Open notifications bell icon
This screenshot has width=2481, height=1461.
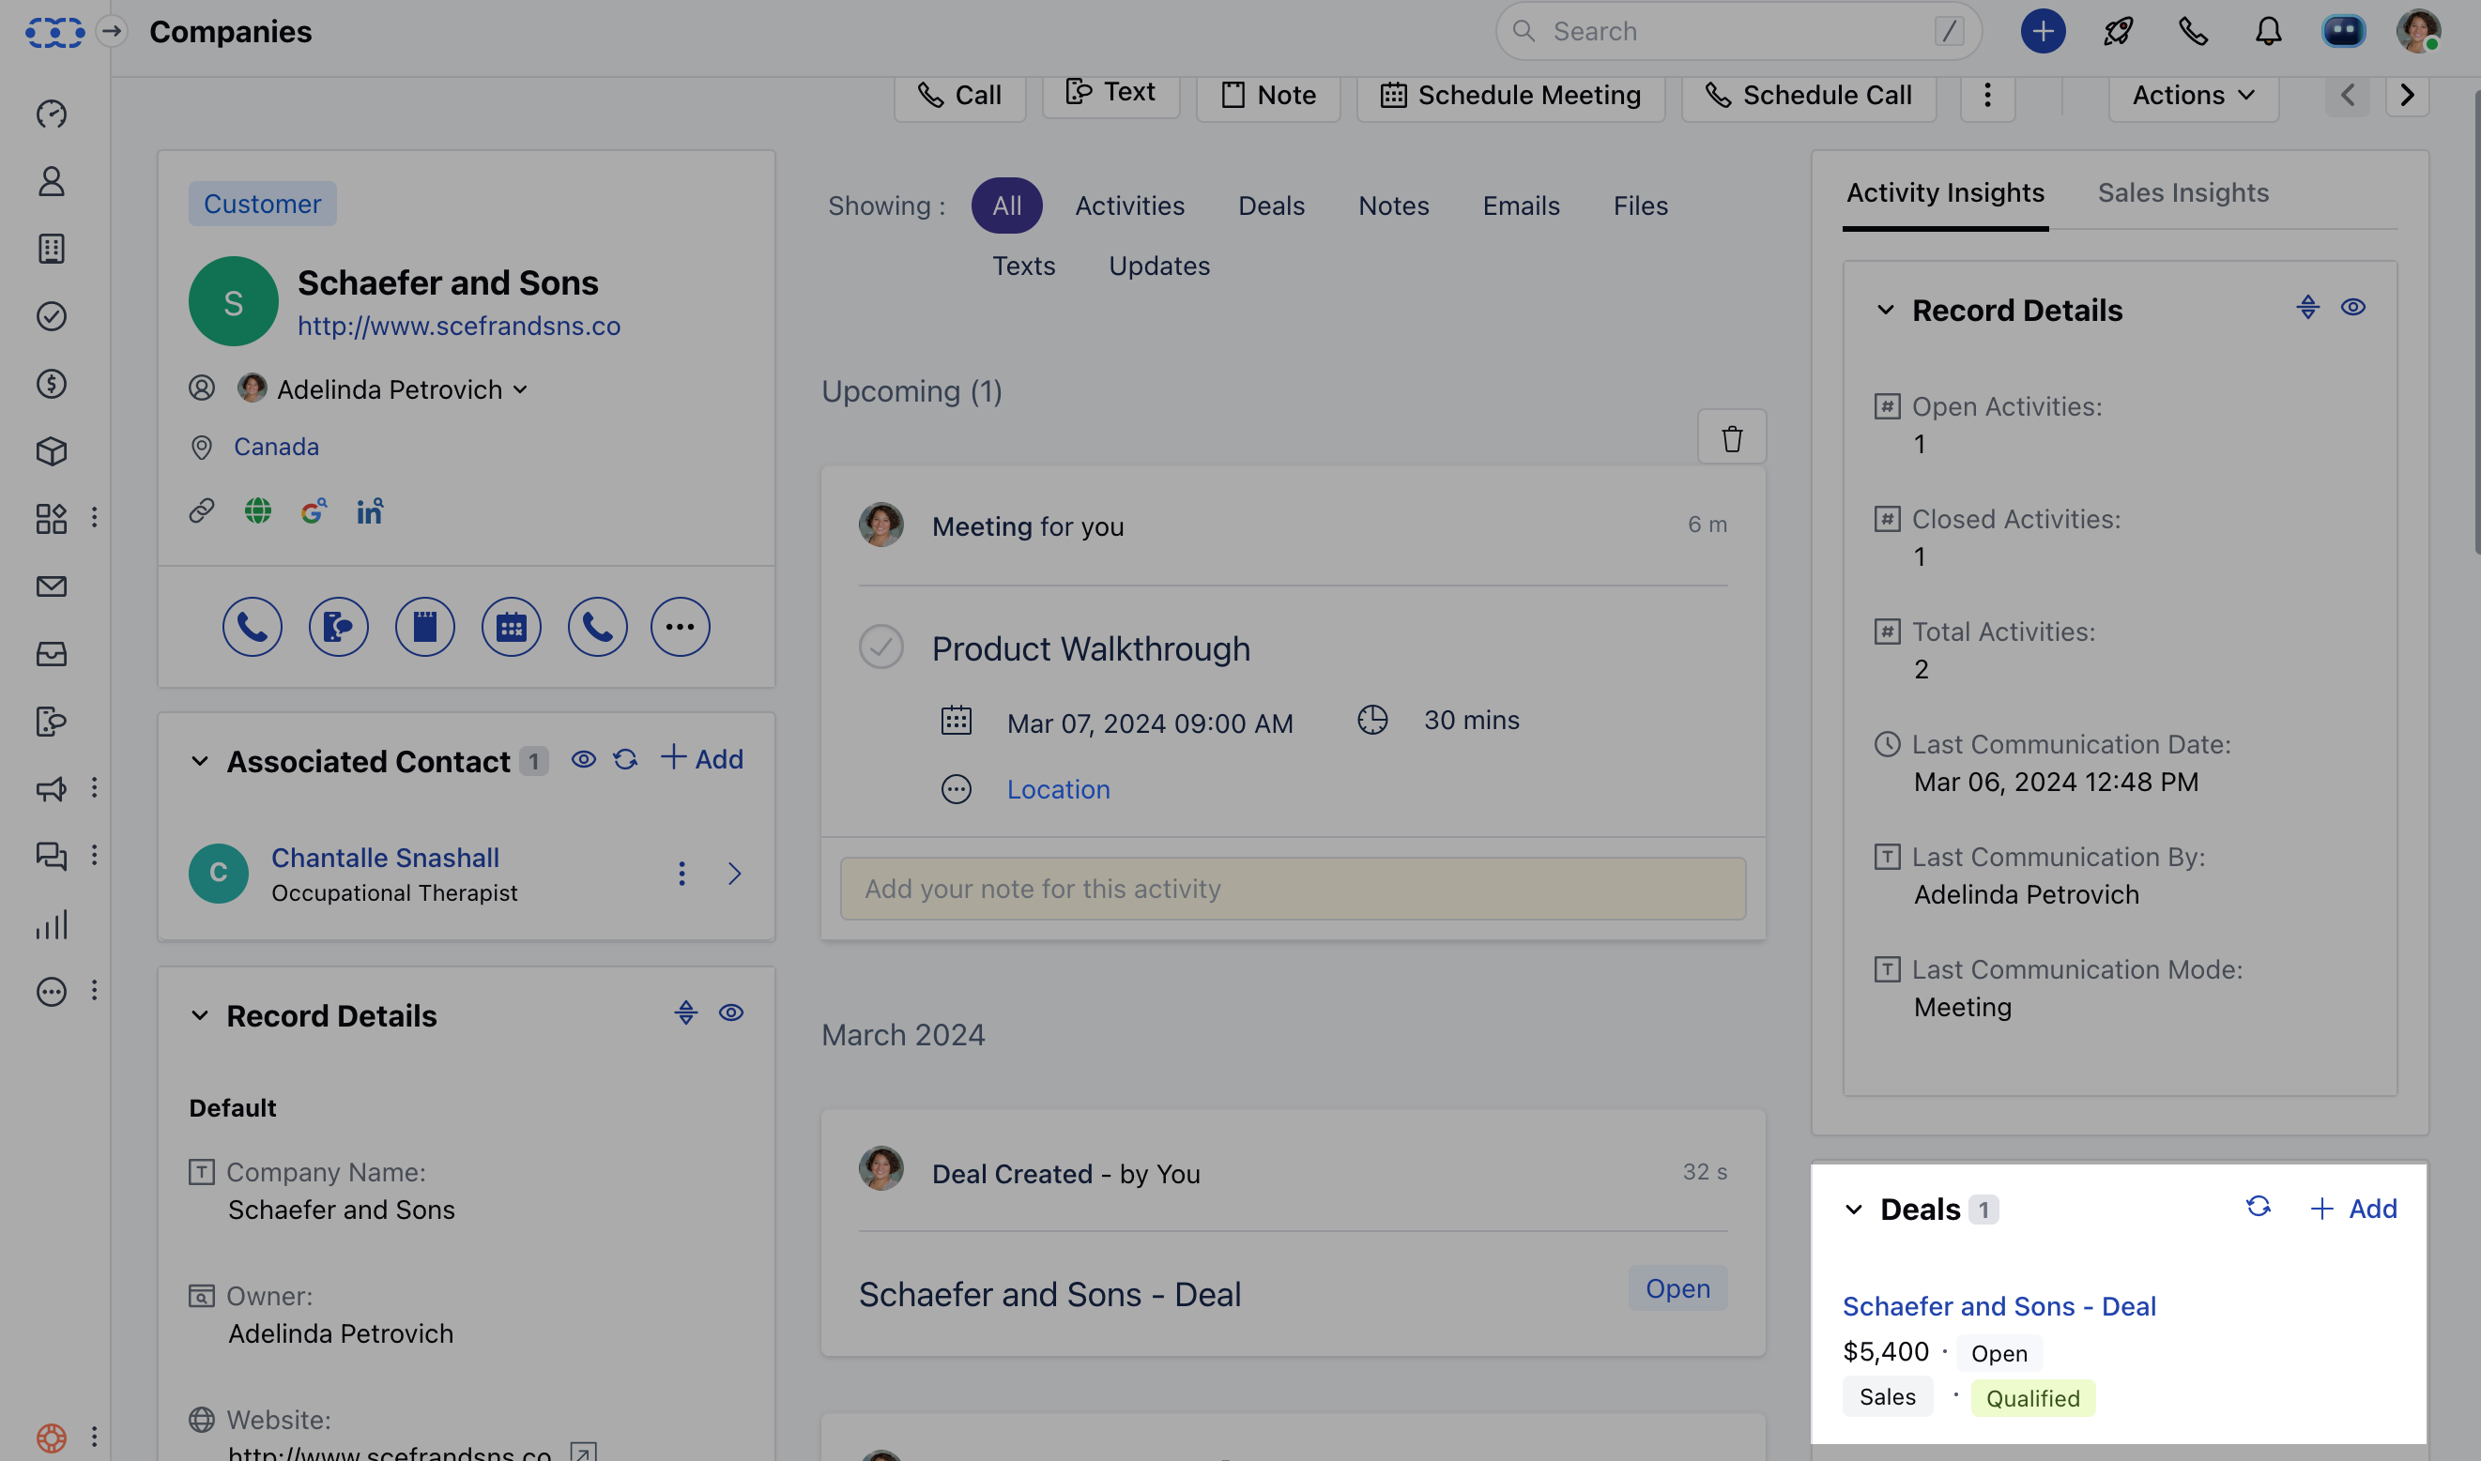click(x=2268, y=32)
